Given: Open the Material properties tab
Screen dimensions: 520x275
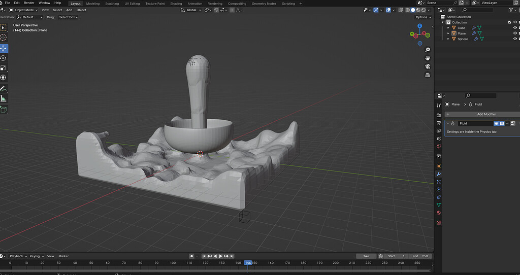Looking at the screenshot, I should pyautogui.click(x=439, y=213).
